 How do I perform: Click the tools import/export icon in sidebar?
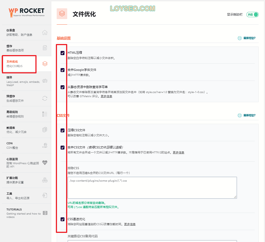tap(45, 196)
